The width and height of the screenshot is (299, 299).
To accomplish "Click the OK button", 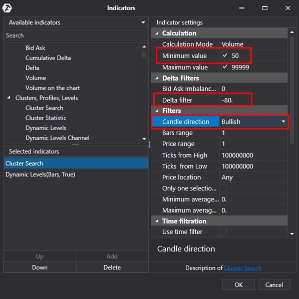I will pyautogui.click(x=238, y=285).
